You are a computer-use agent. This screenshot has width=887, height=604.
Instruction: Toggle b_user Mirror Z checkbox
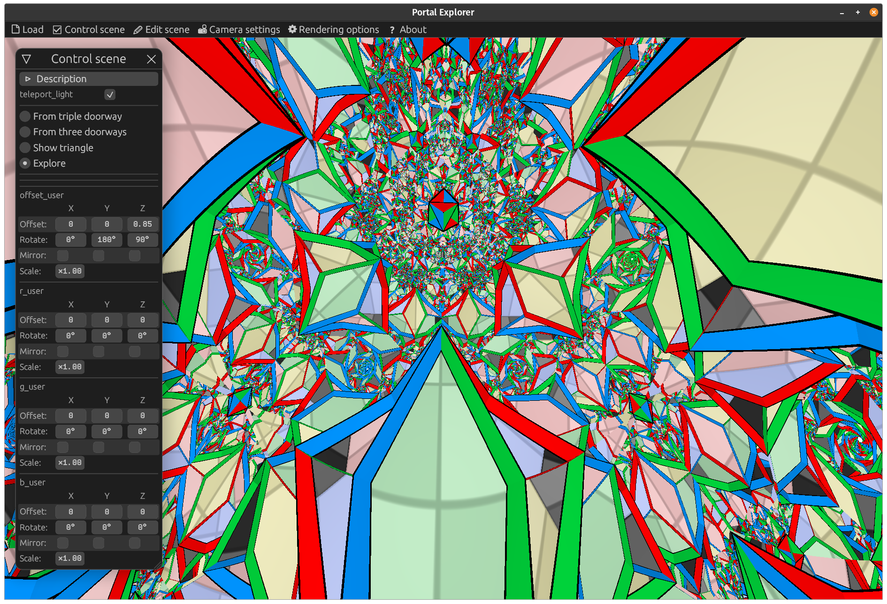(x=135, y=543)
